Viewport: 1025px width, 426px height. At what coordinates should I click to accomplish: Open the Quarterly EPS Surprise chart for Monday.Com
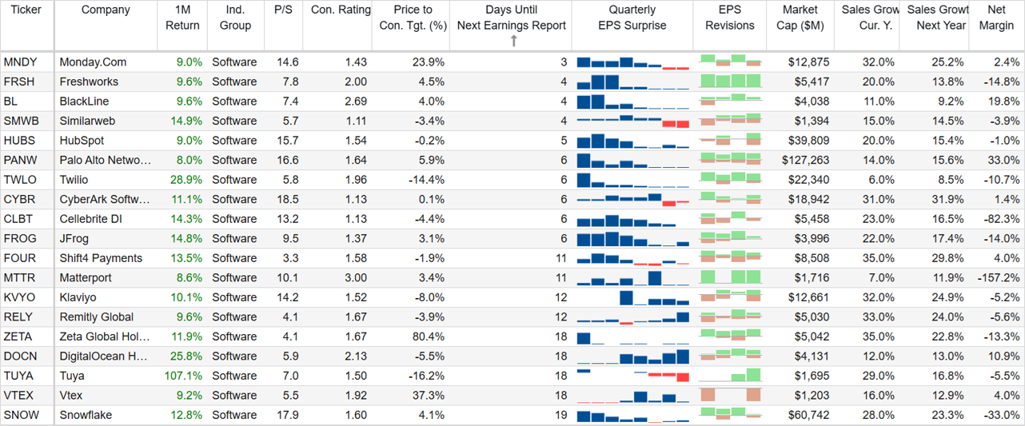[x=632, y=62]
